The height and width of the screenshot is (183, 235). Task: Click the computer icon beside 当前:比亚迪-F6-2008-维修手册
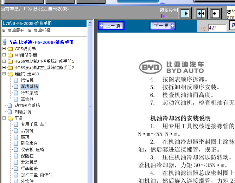pos(5,42)
